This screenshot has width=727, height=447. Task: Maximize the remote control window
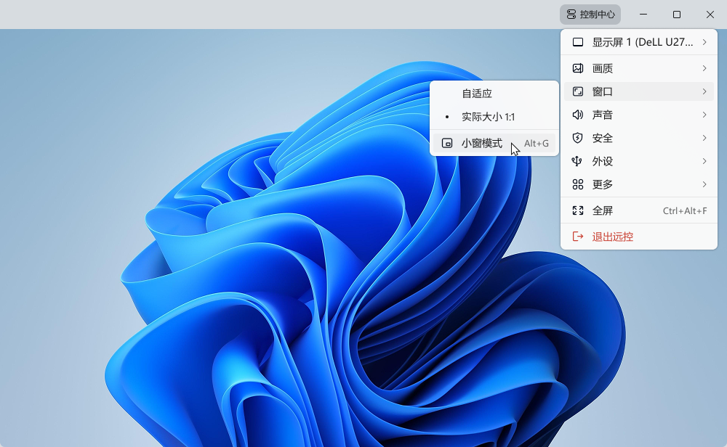[x=676, y=15]
